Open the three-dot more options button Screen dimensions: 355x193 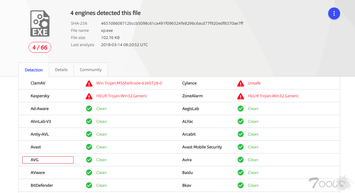(x=334, y=14)
